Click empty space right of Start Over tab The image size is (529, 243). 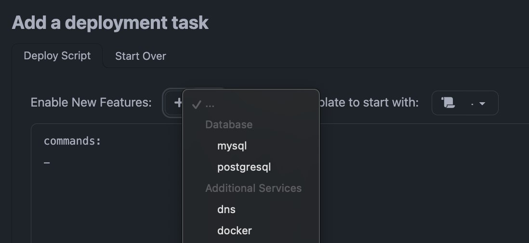coord(337,56)
